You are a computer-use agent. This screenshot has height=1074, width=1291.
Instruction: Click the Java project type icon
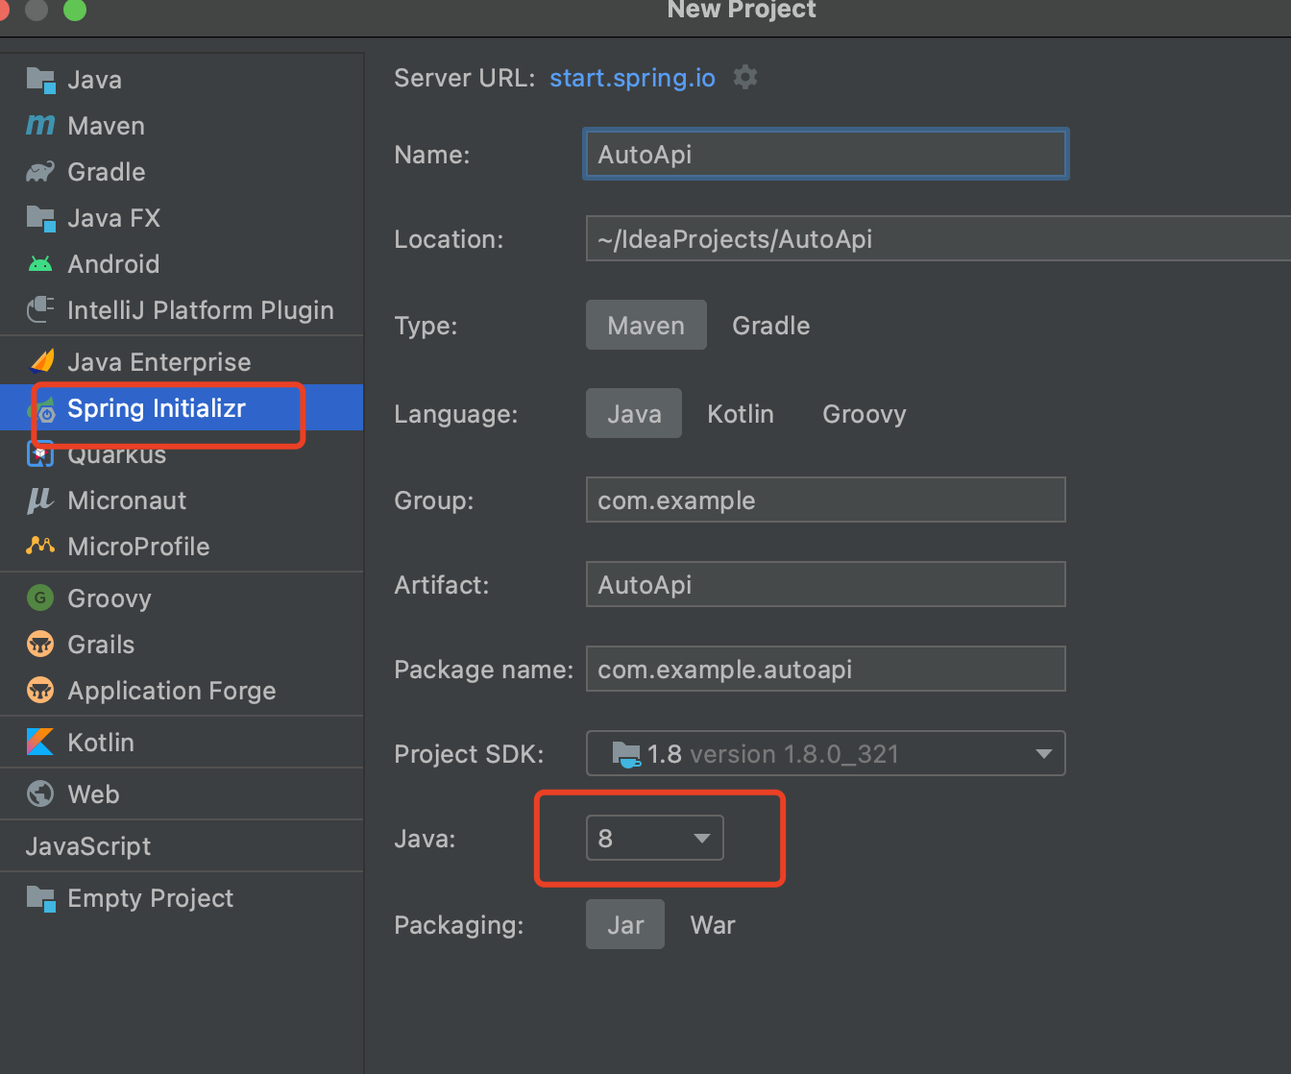(40, 80)
